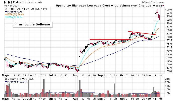Click the tall gray volume bar in early June
Viewport: 176px width, 101px height.
click(x=28, y=89)
